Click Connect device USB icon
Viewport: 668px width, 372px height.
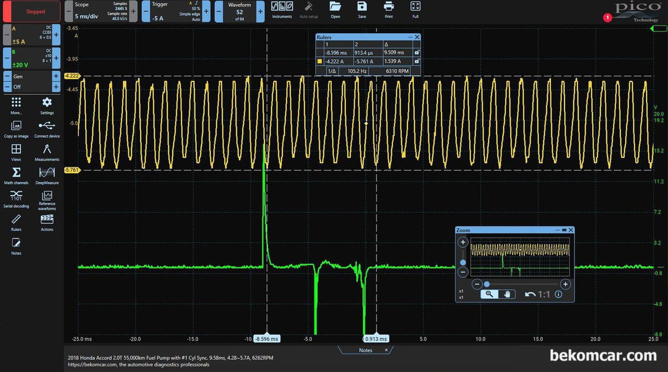click(47, 129)
